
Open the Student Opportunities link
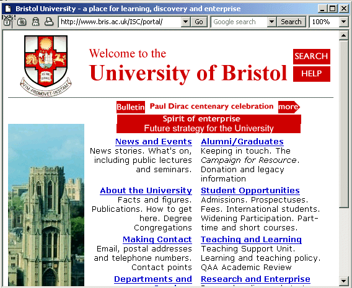pyautogui.click(x=250, y=191)
